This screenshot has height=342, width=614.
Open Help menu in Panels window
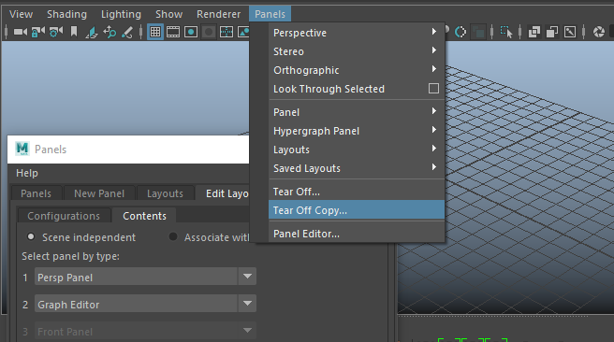[27, 173]
